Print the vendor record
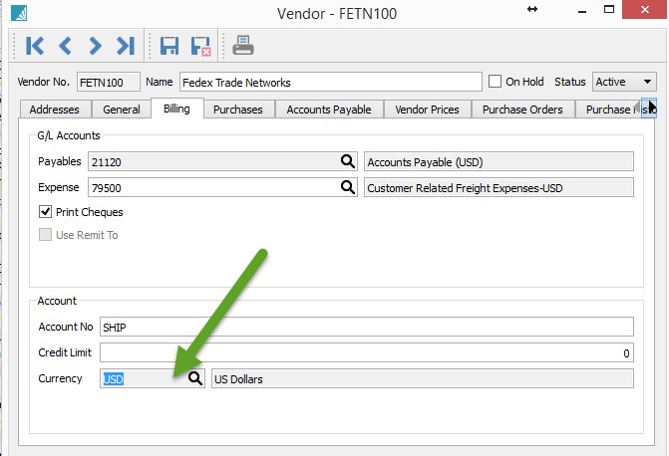 (x=242, y=45)
